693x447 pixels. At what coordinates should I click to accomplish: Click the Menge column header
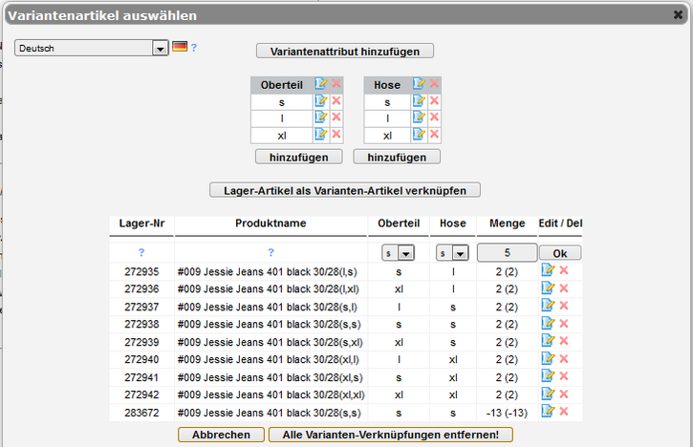pos(507,223)
